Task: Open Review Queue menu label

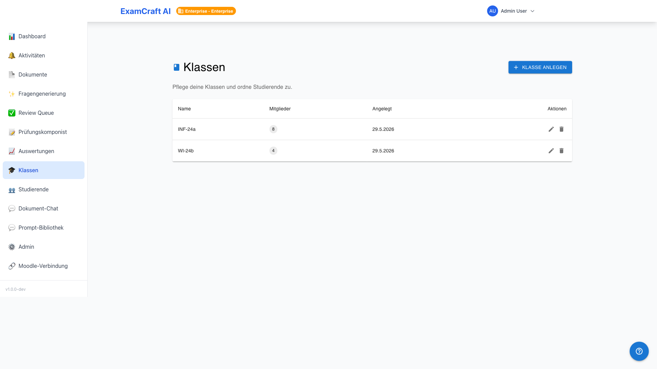Action: pyautogui.click(x=36, y=113)
